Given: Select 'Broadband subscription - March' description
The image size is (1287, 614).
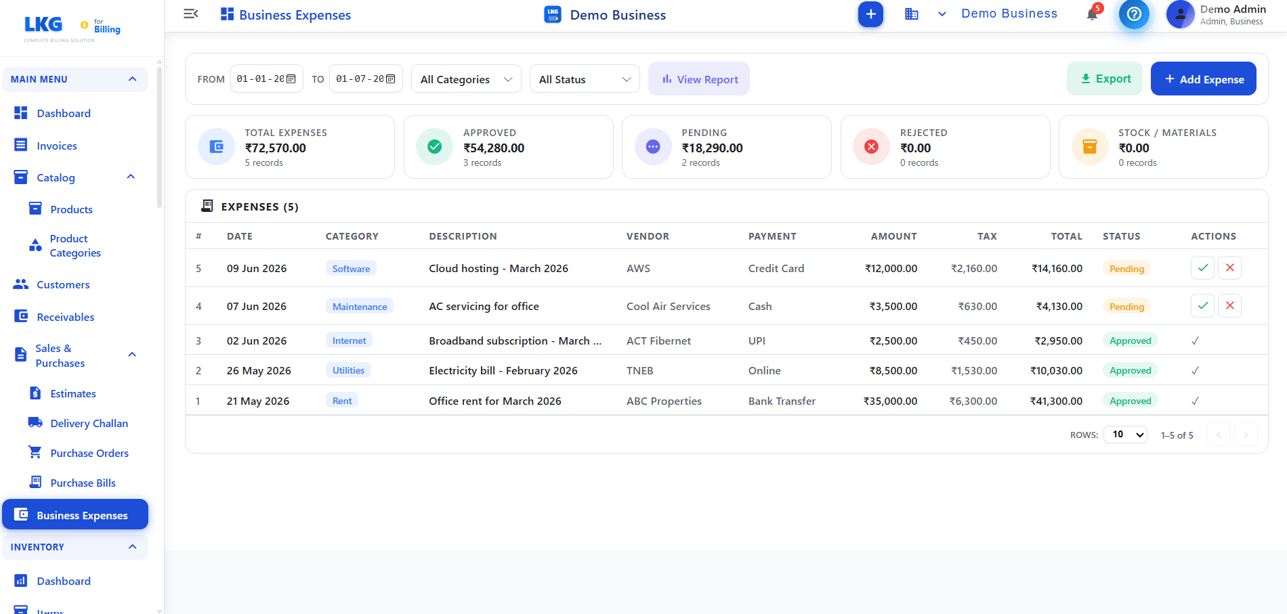Looking at the screenshot, I should coord(515,341).
